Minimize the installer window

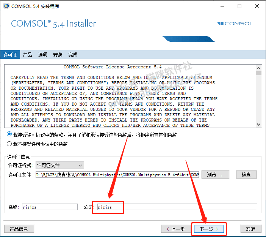point(222,6)
